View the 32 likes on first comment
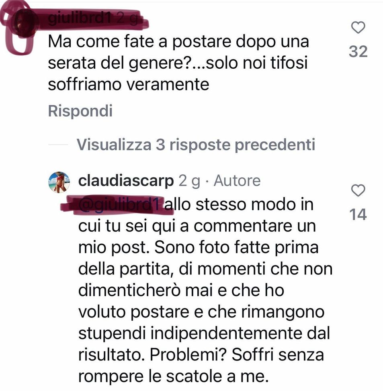This screenshot has width=383, height=391. pos(358,51)
